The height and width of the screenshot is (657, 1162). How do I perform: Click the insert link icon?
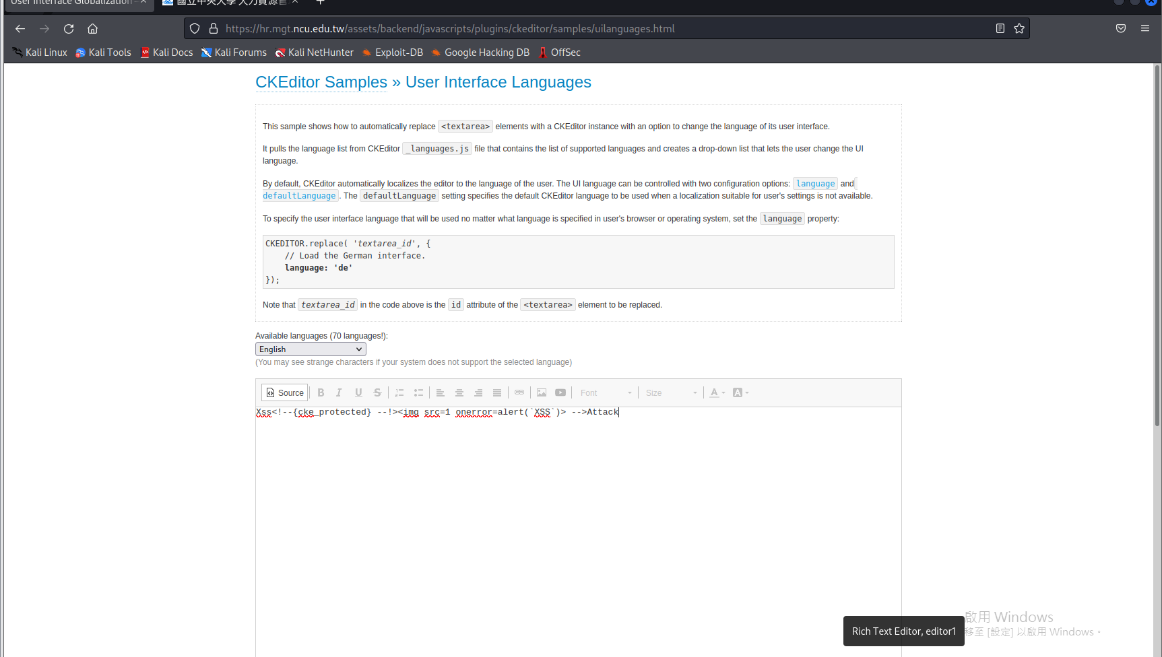519,392
